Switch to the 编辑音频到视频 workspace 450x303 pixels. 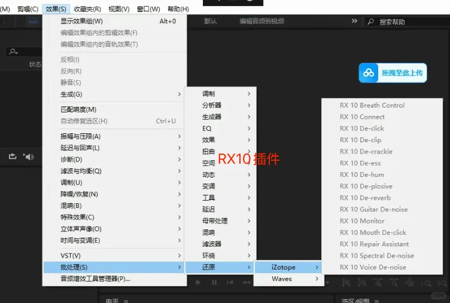pos(262,21)
